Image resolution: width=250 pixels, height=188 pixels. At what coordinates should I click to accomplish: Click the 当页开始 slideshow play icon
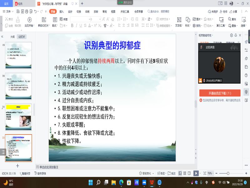tap(29, 19)
